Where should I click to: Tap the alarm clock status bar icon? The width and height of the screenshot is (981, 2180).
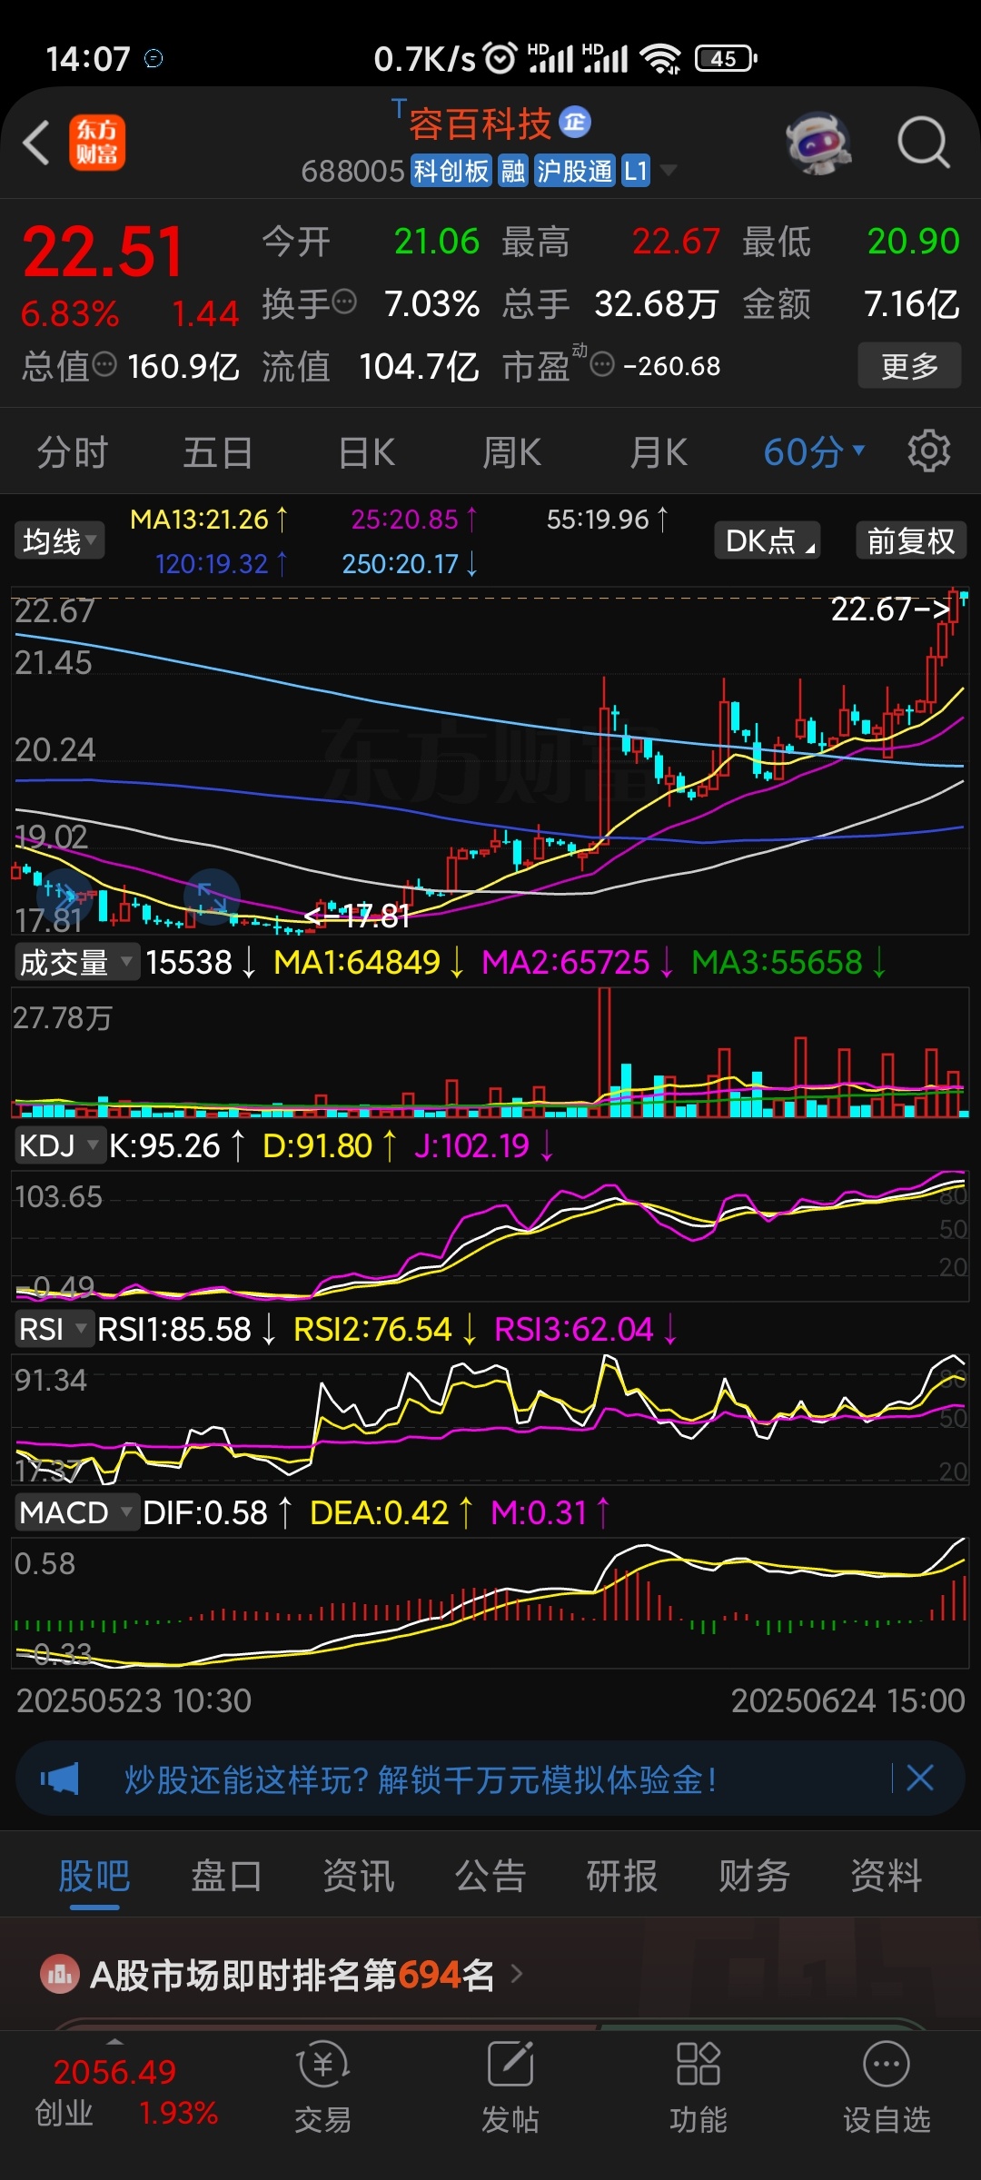500,58
